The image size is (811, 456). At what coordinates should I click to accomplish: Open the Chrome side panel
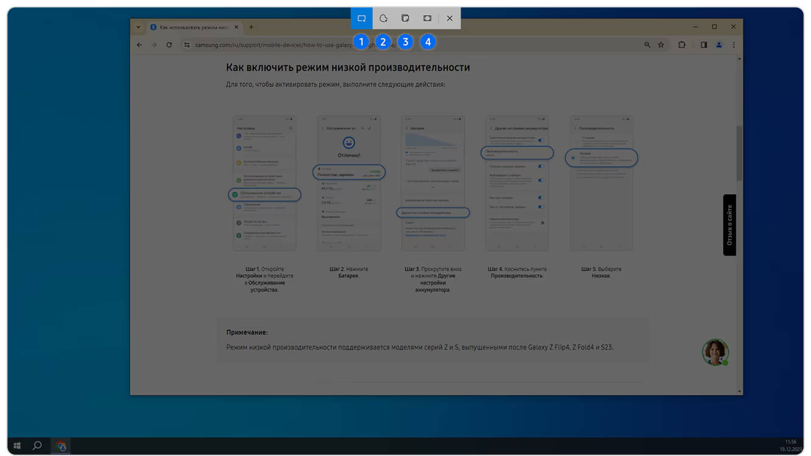703,45
